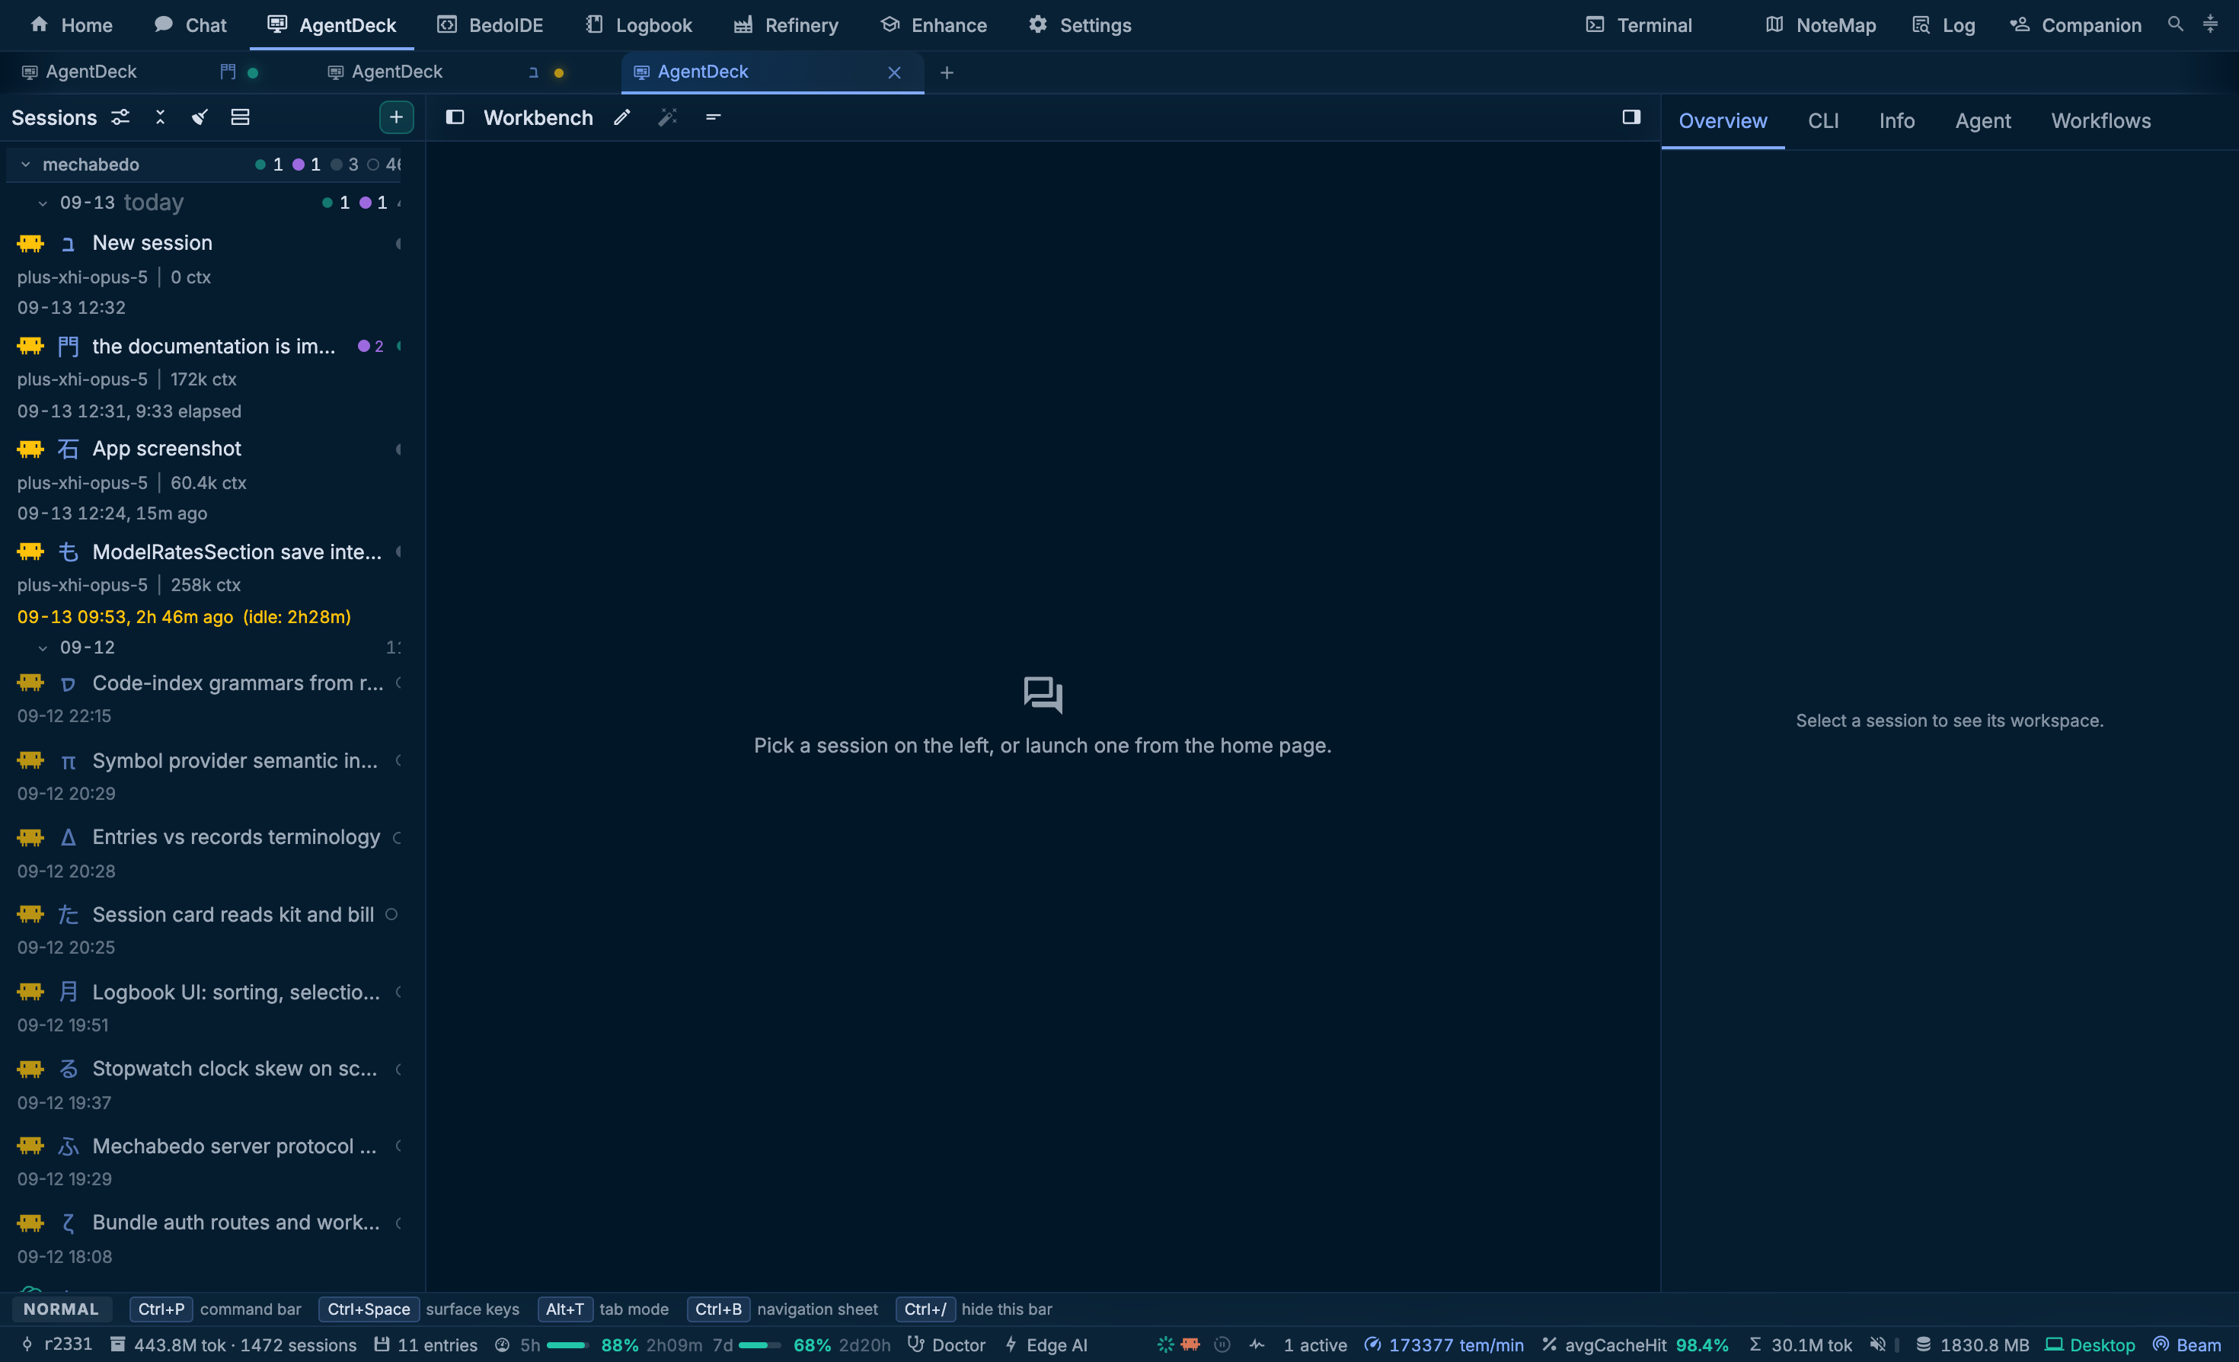Switch to the Workflows tab
The image size is (2239, 1362).
tap(2100, 121)
